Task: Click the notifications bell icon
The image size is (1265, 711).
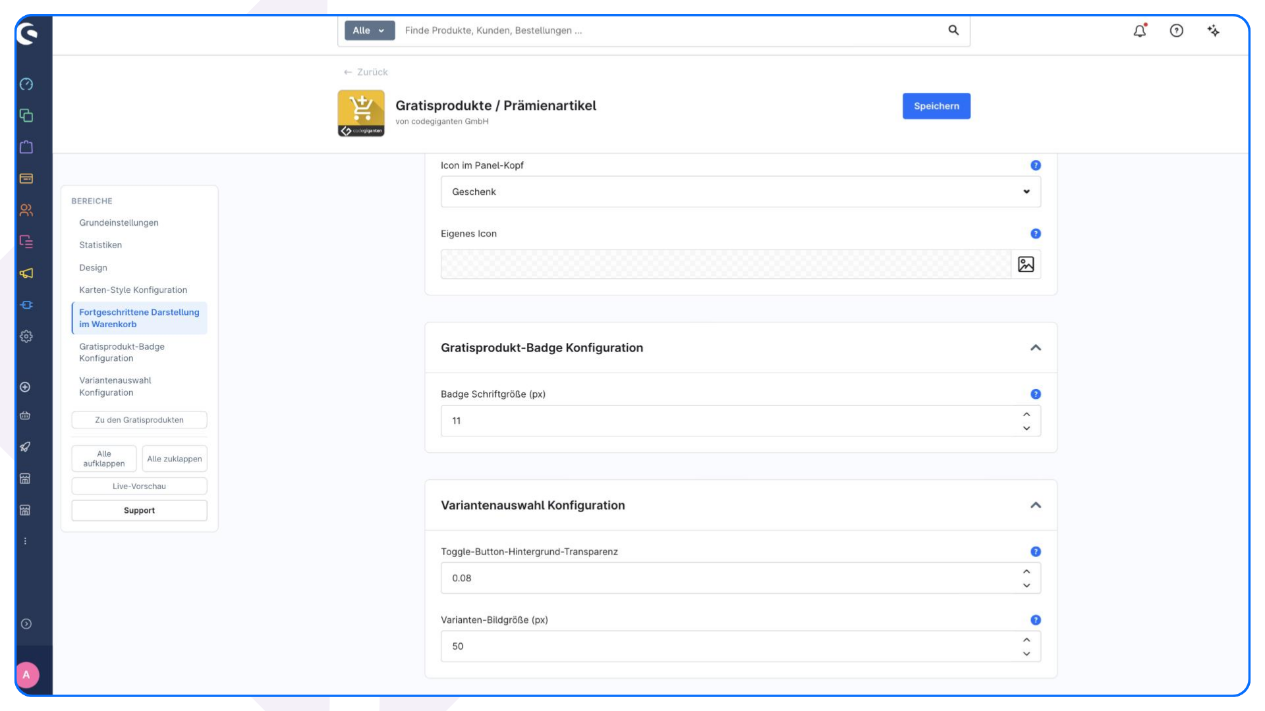Action: (x=1140, y=30)
